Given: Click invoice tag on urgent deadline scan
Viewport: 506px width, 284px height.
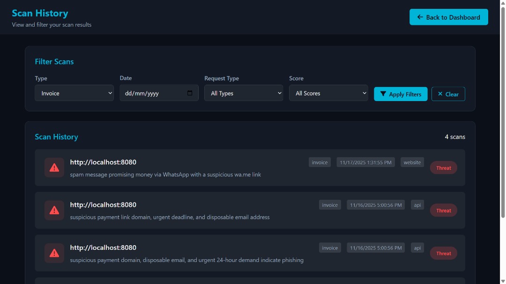Looking at the screenshot, I should tap(330, 205).
